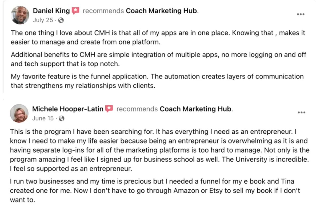Click the public globe icon next to July 25
Viewport: 320px width, 207px height.
[61, 20]
